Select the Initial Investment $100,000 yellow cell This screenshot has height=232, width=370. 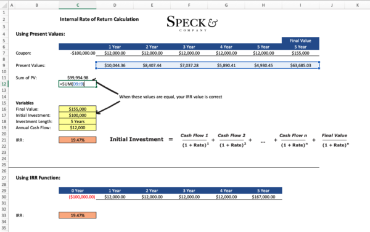[x=78, y=115]
